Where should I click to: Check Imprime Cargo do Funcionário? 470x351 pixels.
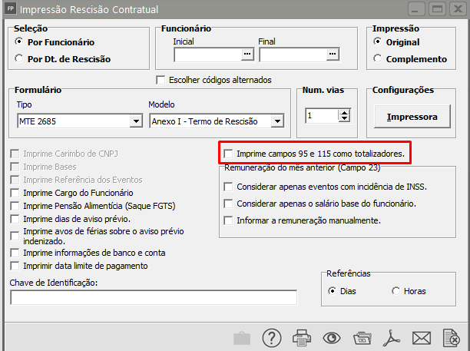coord(15,193)
